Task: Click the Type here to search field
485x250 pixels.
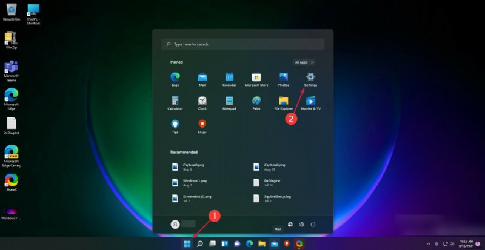Action: [243, 44]
